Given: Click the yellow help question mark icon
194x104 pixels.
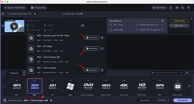Looking at the screenshot, I should click(189, 8).
